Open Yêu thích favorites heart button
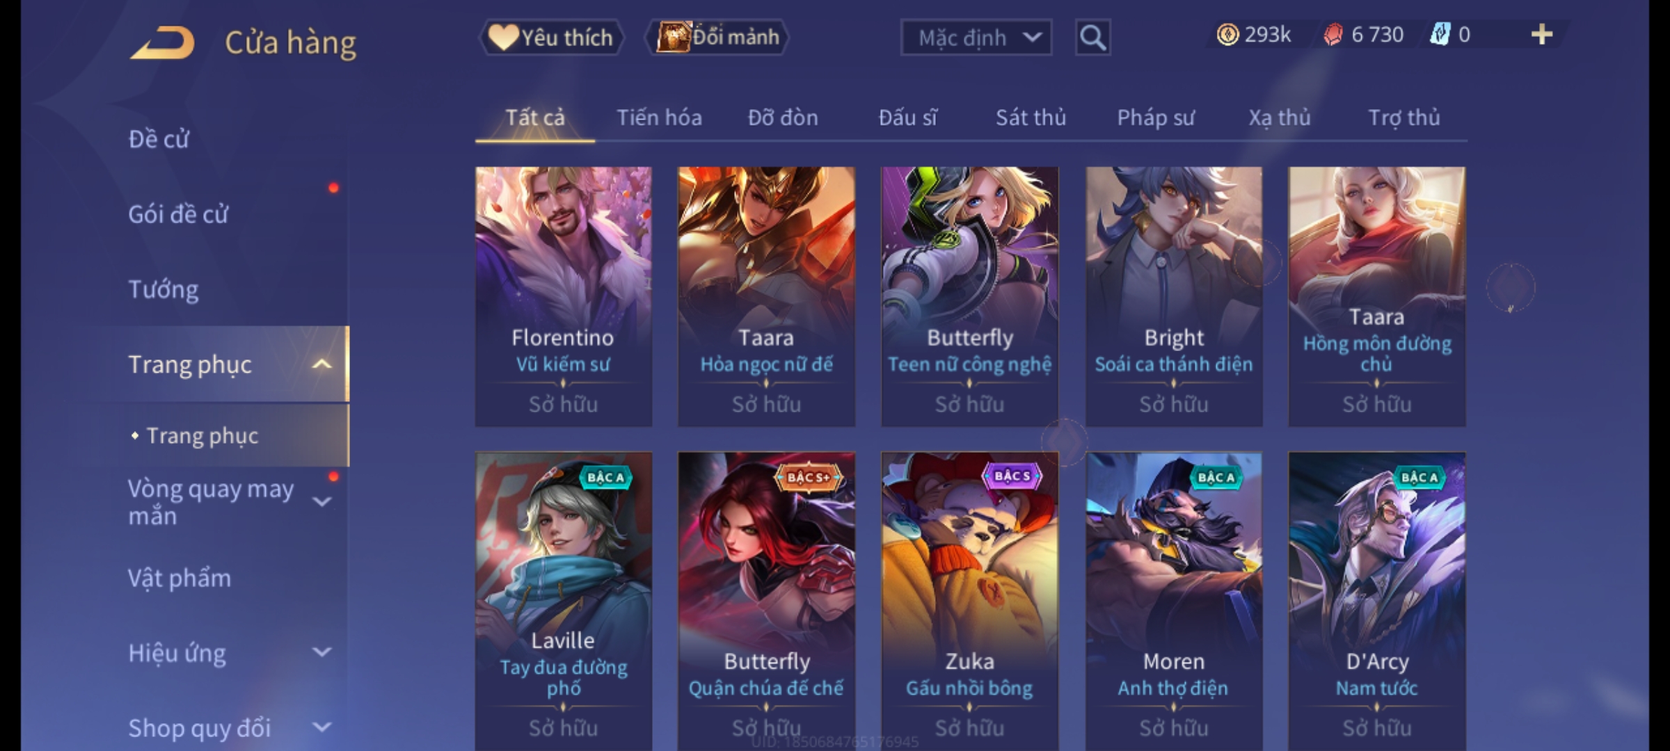 click(550, 38)
